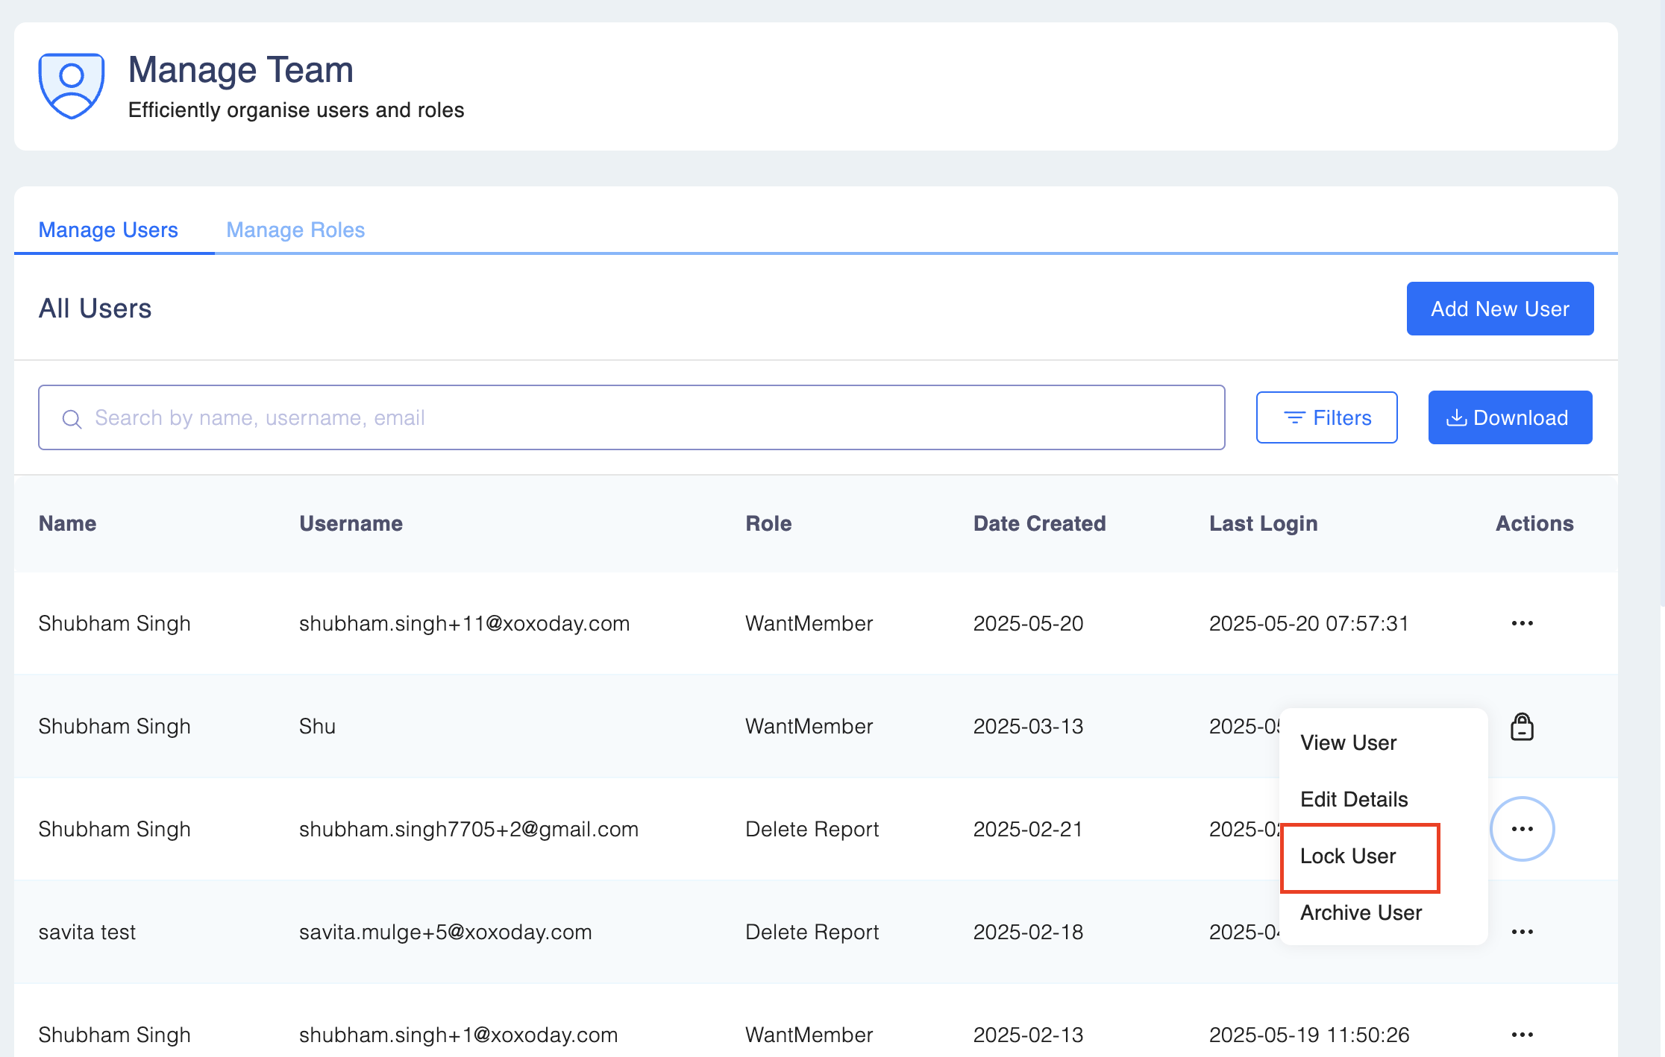Click the Date Created column header

(x=1039, y=523)
